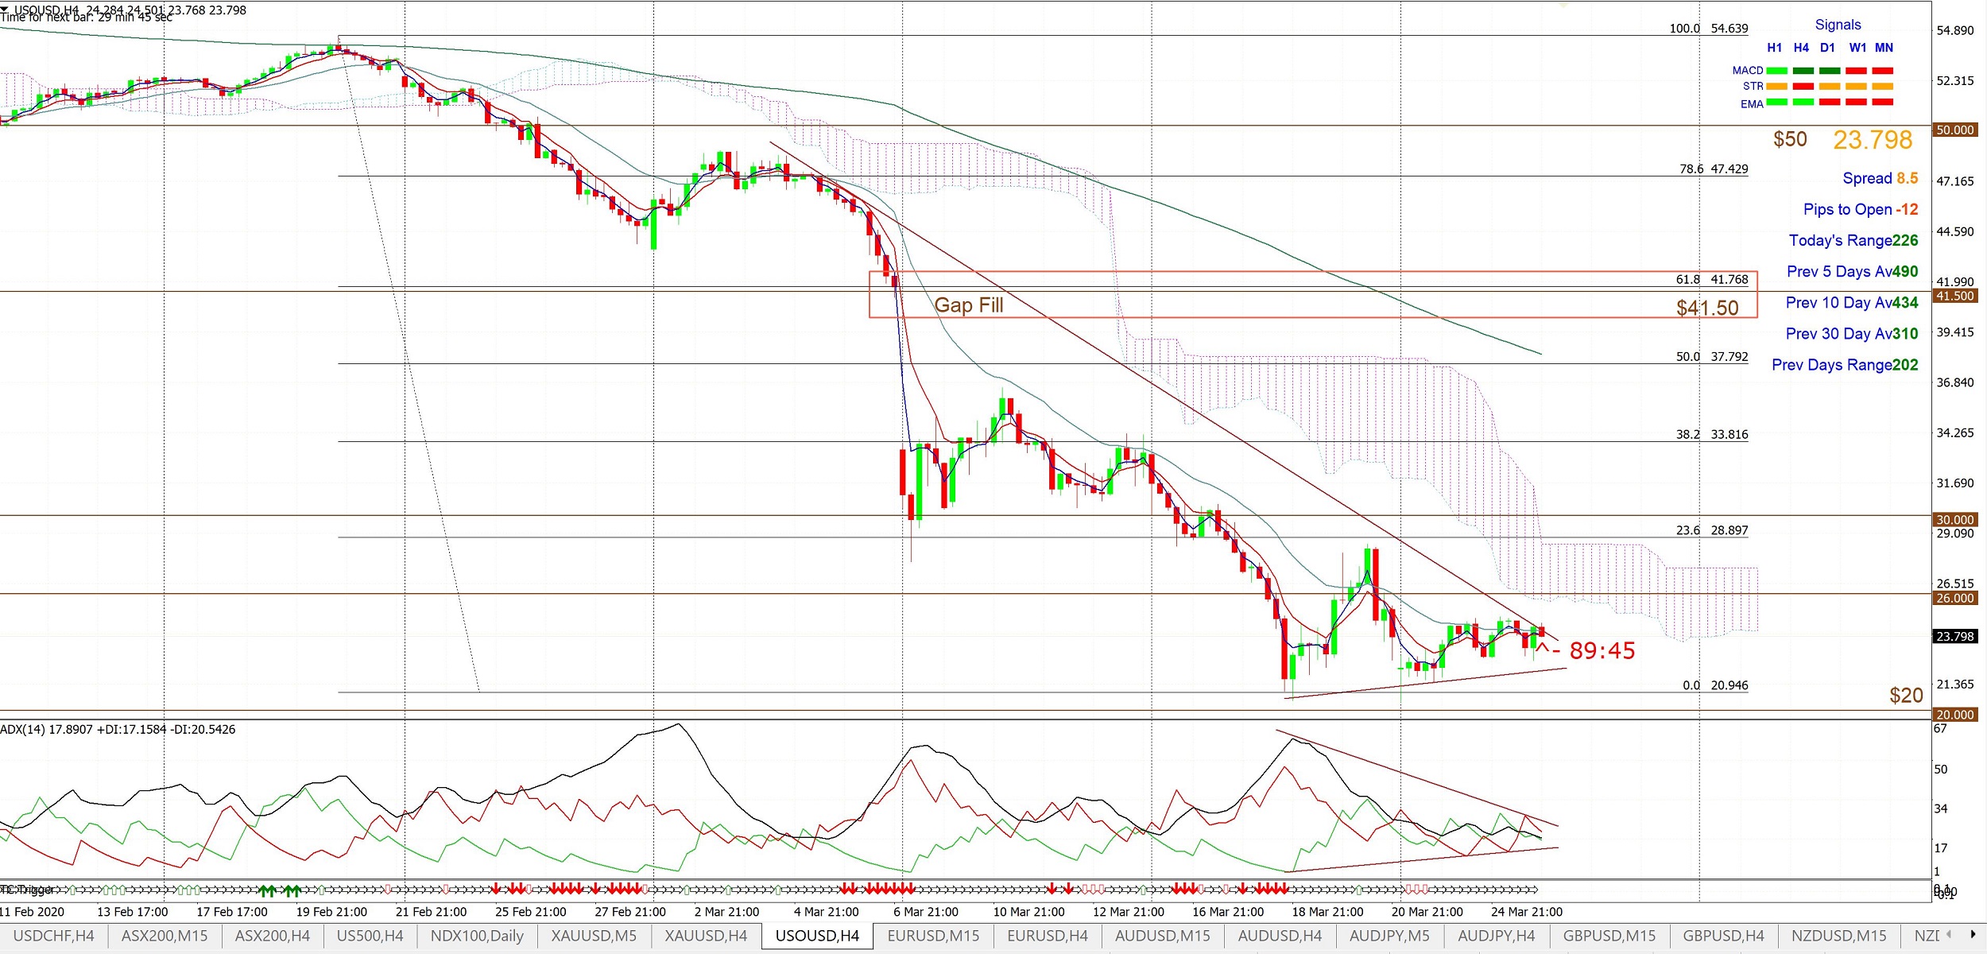Screen dimensions: 1987x954
Task: Click the Today's Range226 readout
Action: (x=1853, y=240)
